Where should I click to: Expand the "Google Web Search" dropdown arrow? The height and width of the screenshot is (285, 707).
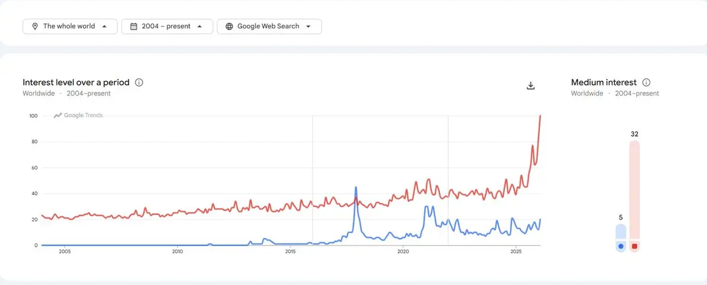(308, 26)
